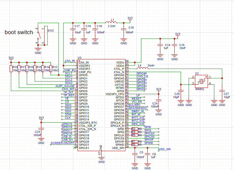The width and height of the screenshot is (234, 170).
Task: Select capacitor C6 1uF symbol
Action: coord(147,154)
